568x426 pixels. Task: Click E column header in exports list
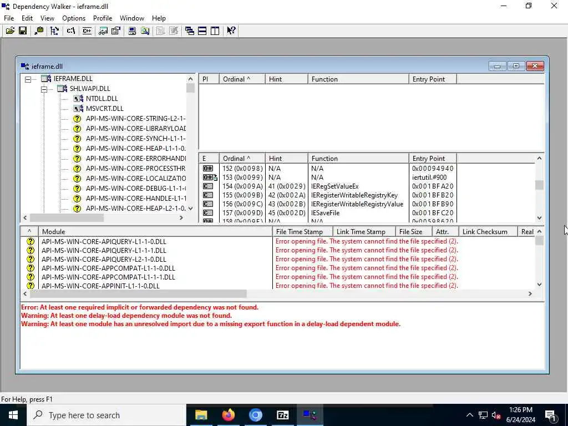pos(209,159)
